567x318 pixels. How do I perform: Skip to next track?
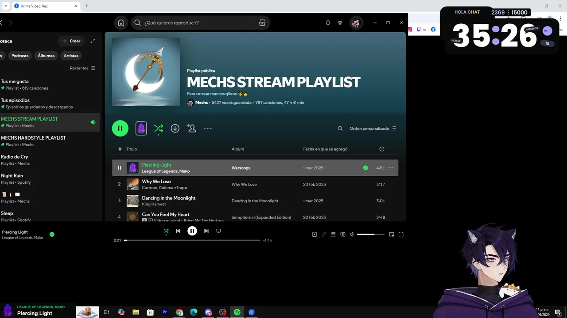point(206,231)
